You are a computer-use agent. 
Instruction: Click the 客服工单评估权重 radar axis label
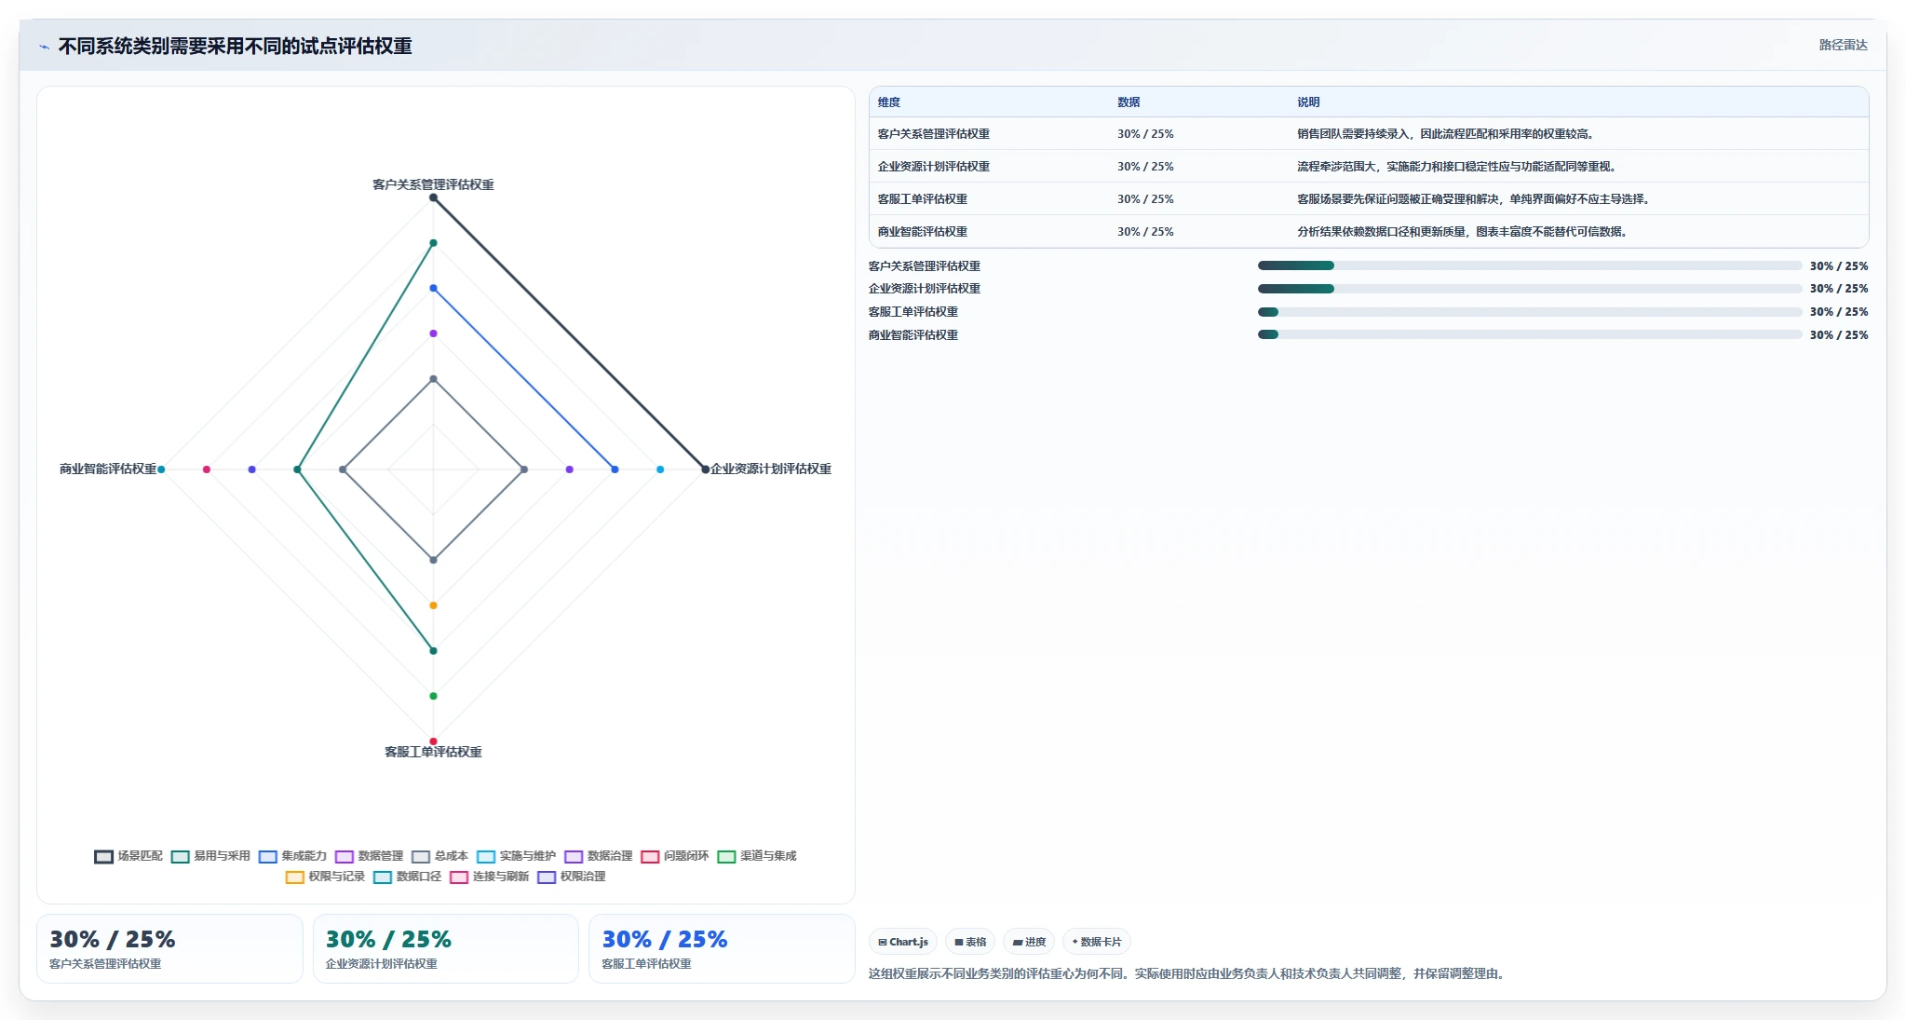click(x=433, y=752)
